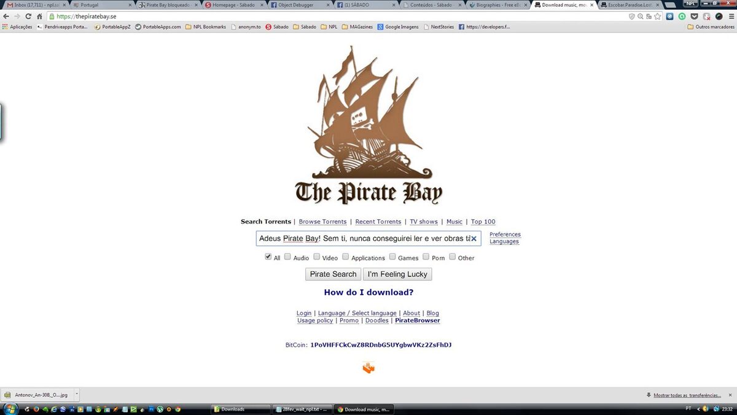The height and width of the screenshot is (415, 737).
Task: Select the Games checkbox
Action: 392,257
